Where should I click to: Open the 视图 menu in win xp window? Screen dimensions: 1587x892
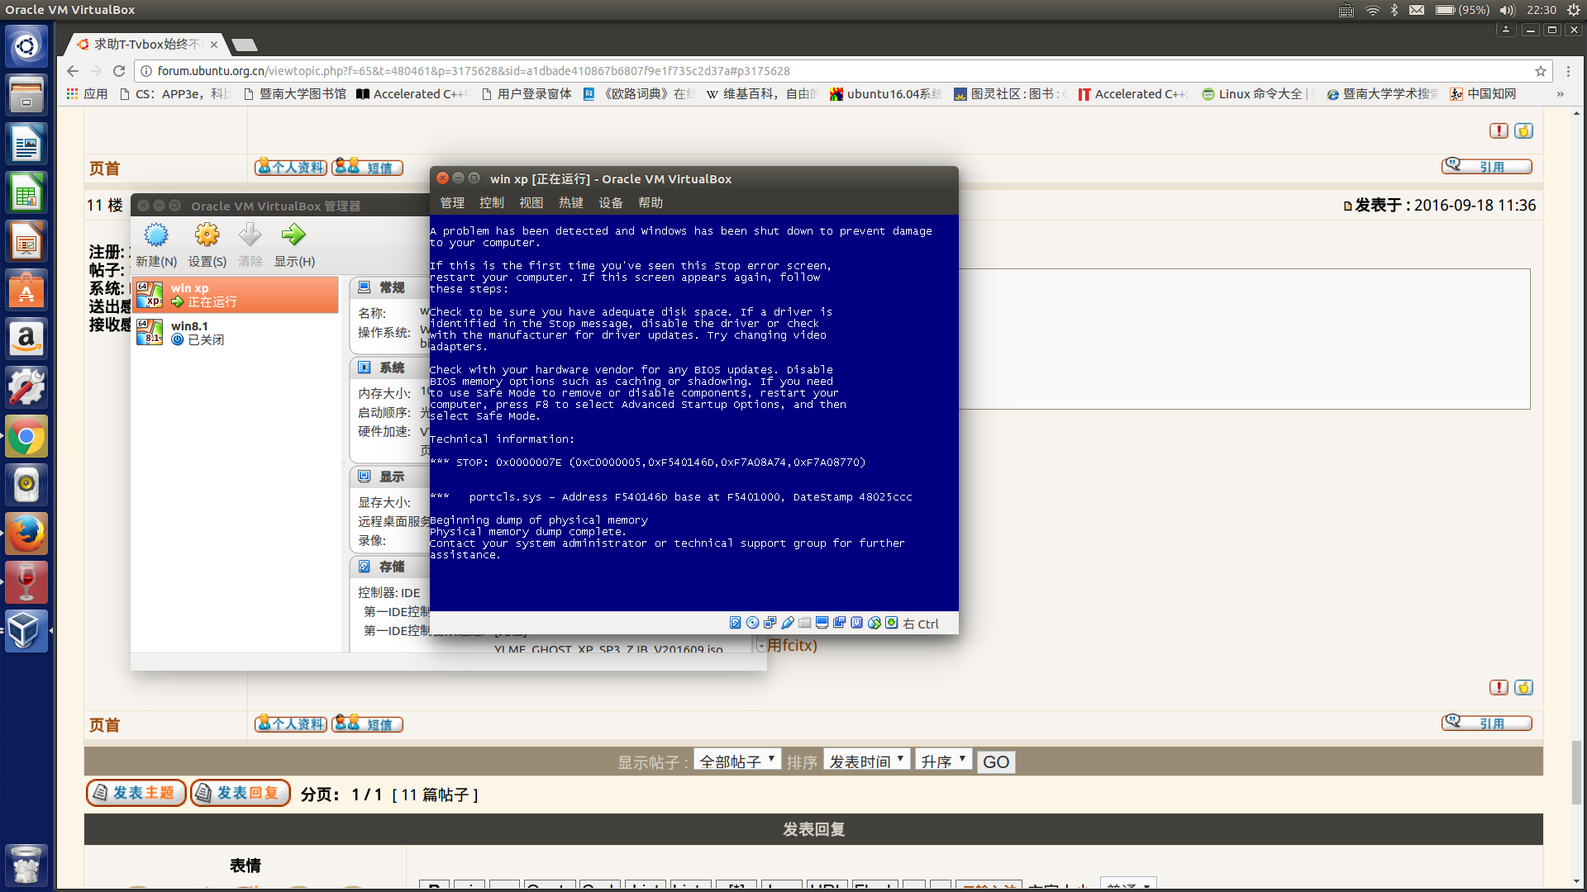click(x=531, y=203)
